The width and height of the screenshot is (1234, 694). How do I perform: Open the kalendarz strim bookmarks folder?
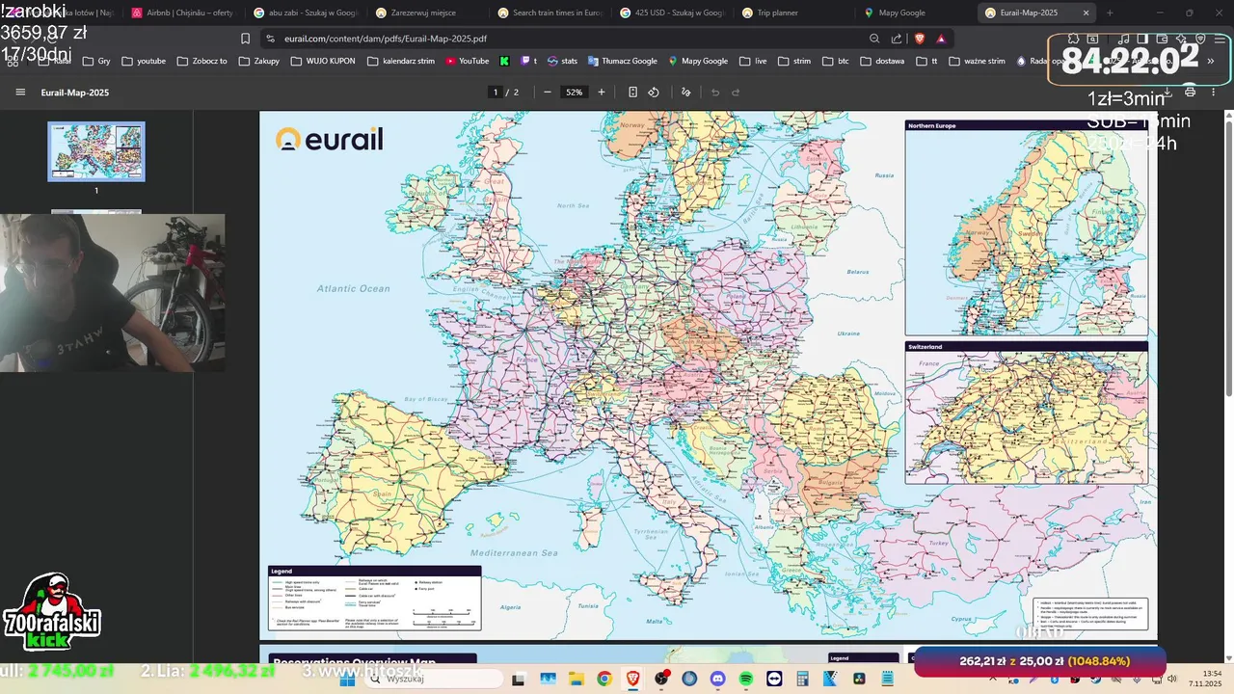(400, 61)
